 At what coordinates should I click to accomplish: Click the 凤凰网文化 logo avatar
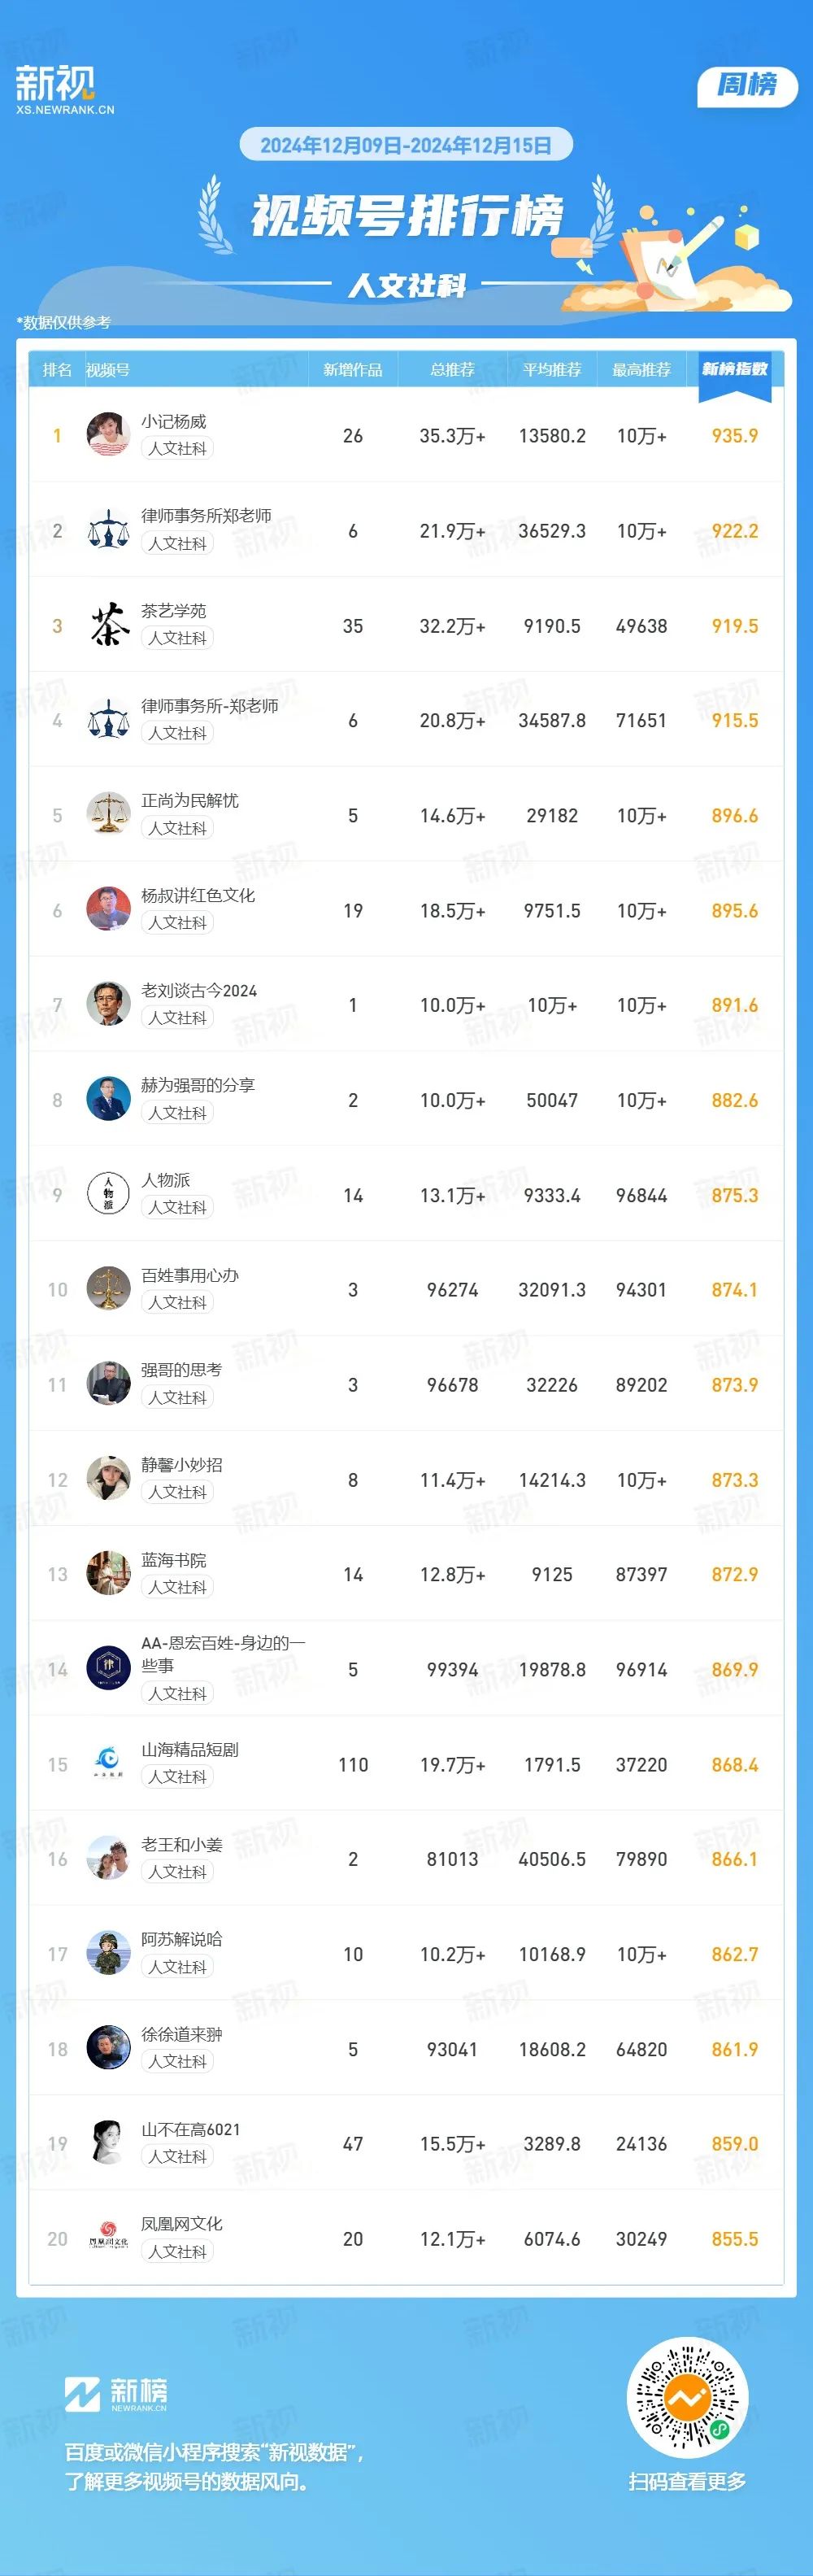pyautogui.click(x=108, y=2238)
